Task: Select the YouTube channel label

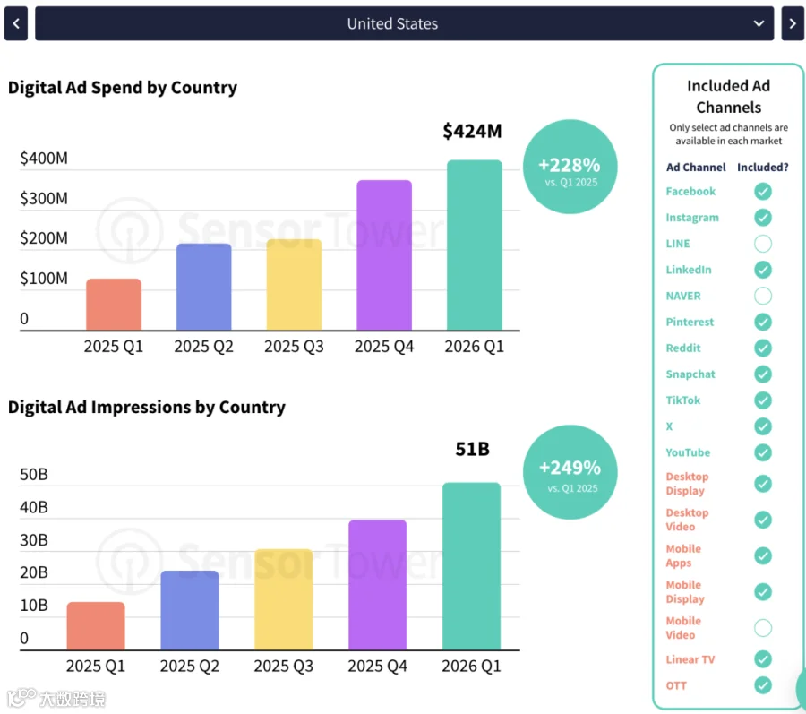Action: (688, 453)
